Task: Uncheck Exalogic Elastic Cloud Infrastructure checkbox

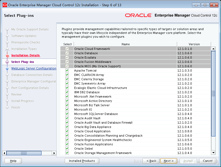Action: coord(67,88)
